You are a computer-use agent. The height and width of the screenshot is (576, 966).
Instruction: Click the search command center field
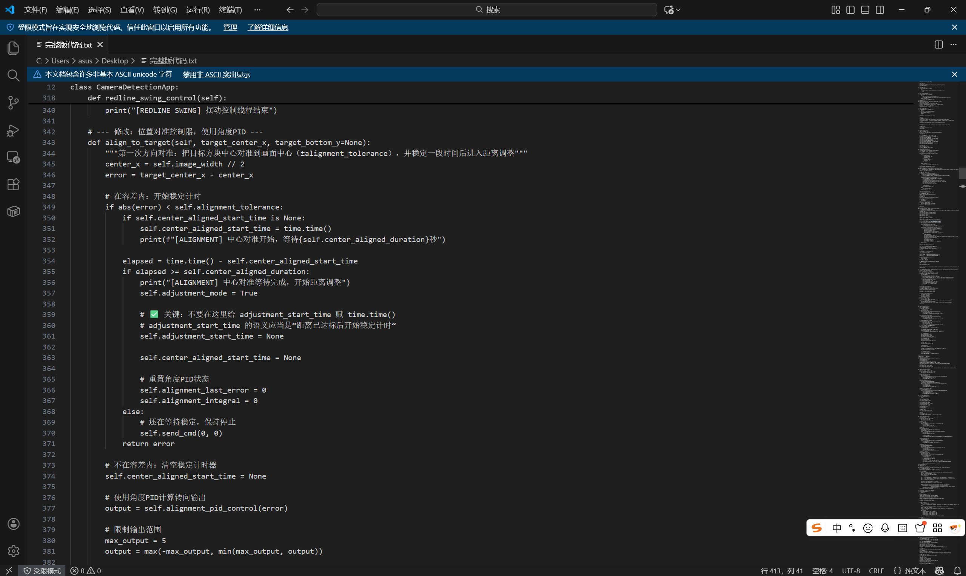coord(487,10)
